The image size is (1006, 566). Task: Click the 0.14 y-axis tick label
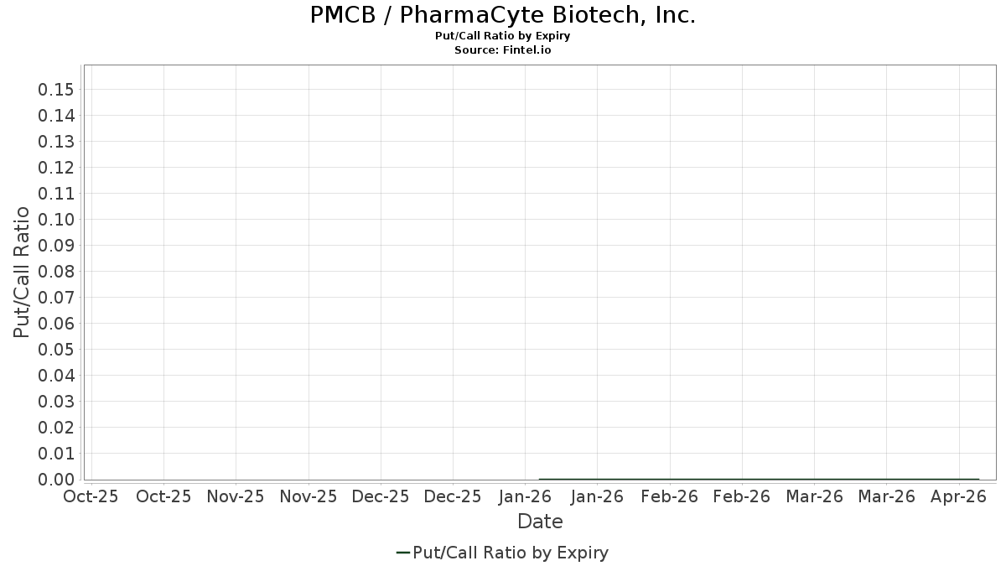pos(56,116)
